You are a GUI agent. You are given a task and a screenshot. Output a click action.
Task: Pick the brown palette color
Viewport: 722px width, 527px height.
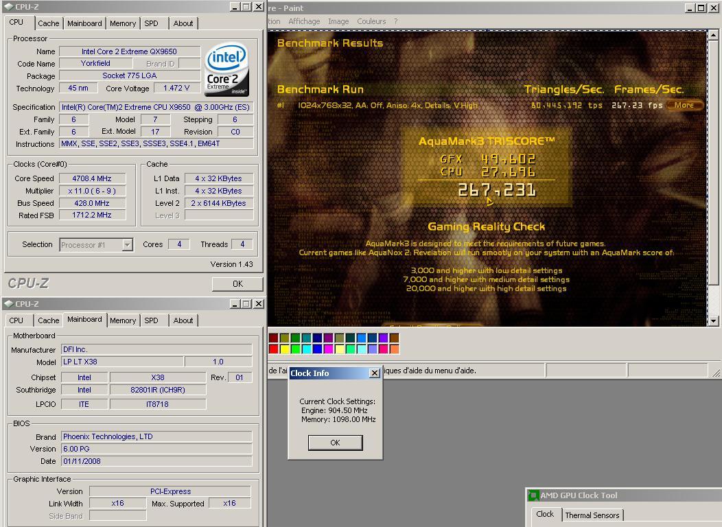pyautogui.click(x=394, y=338)
